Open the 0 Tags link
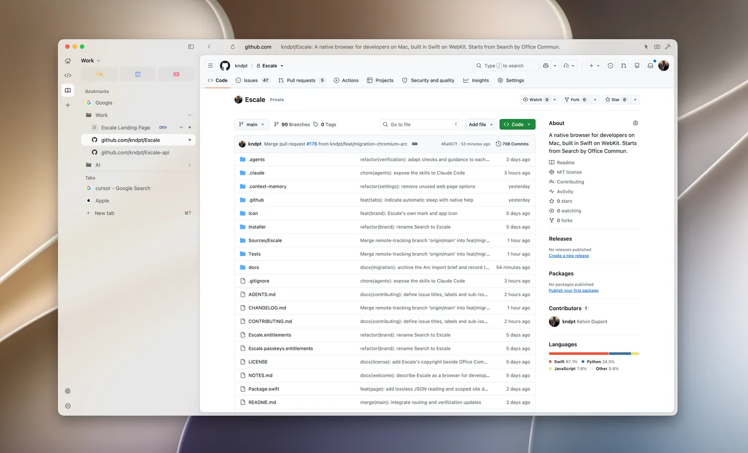 coord(325,125)
